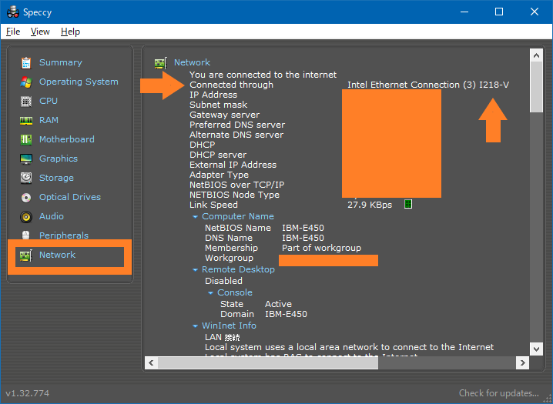Click the Connected through label
553x404 pixels.
pos(231,85)
